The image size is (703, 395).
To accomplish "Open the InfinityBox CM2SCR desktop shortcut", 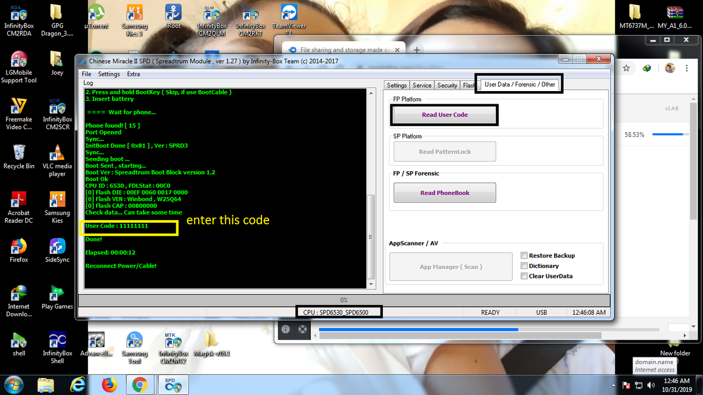I will [x=57, y=114].
